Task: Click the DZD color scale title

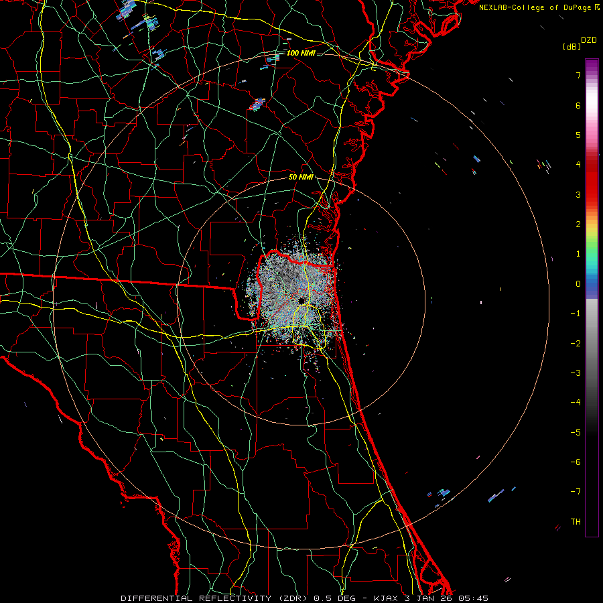Action: (x=589, y=40)
